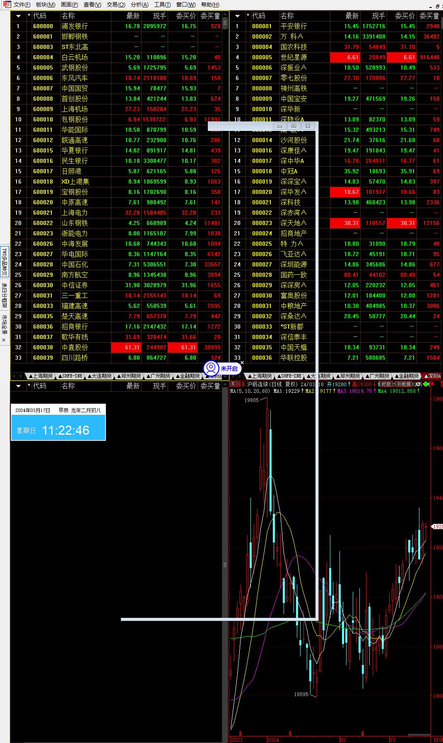Dismiss the 未开启 floating badge with its X
Screen dimensions: 443x743
tap(242, 363)
